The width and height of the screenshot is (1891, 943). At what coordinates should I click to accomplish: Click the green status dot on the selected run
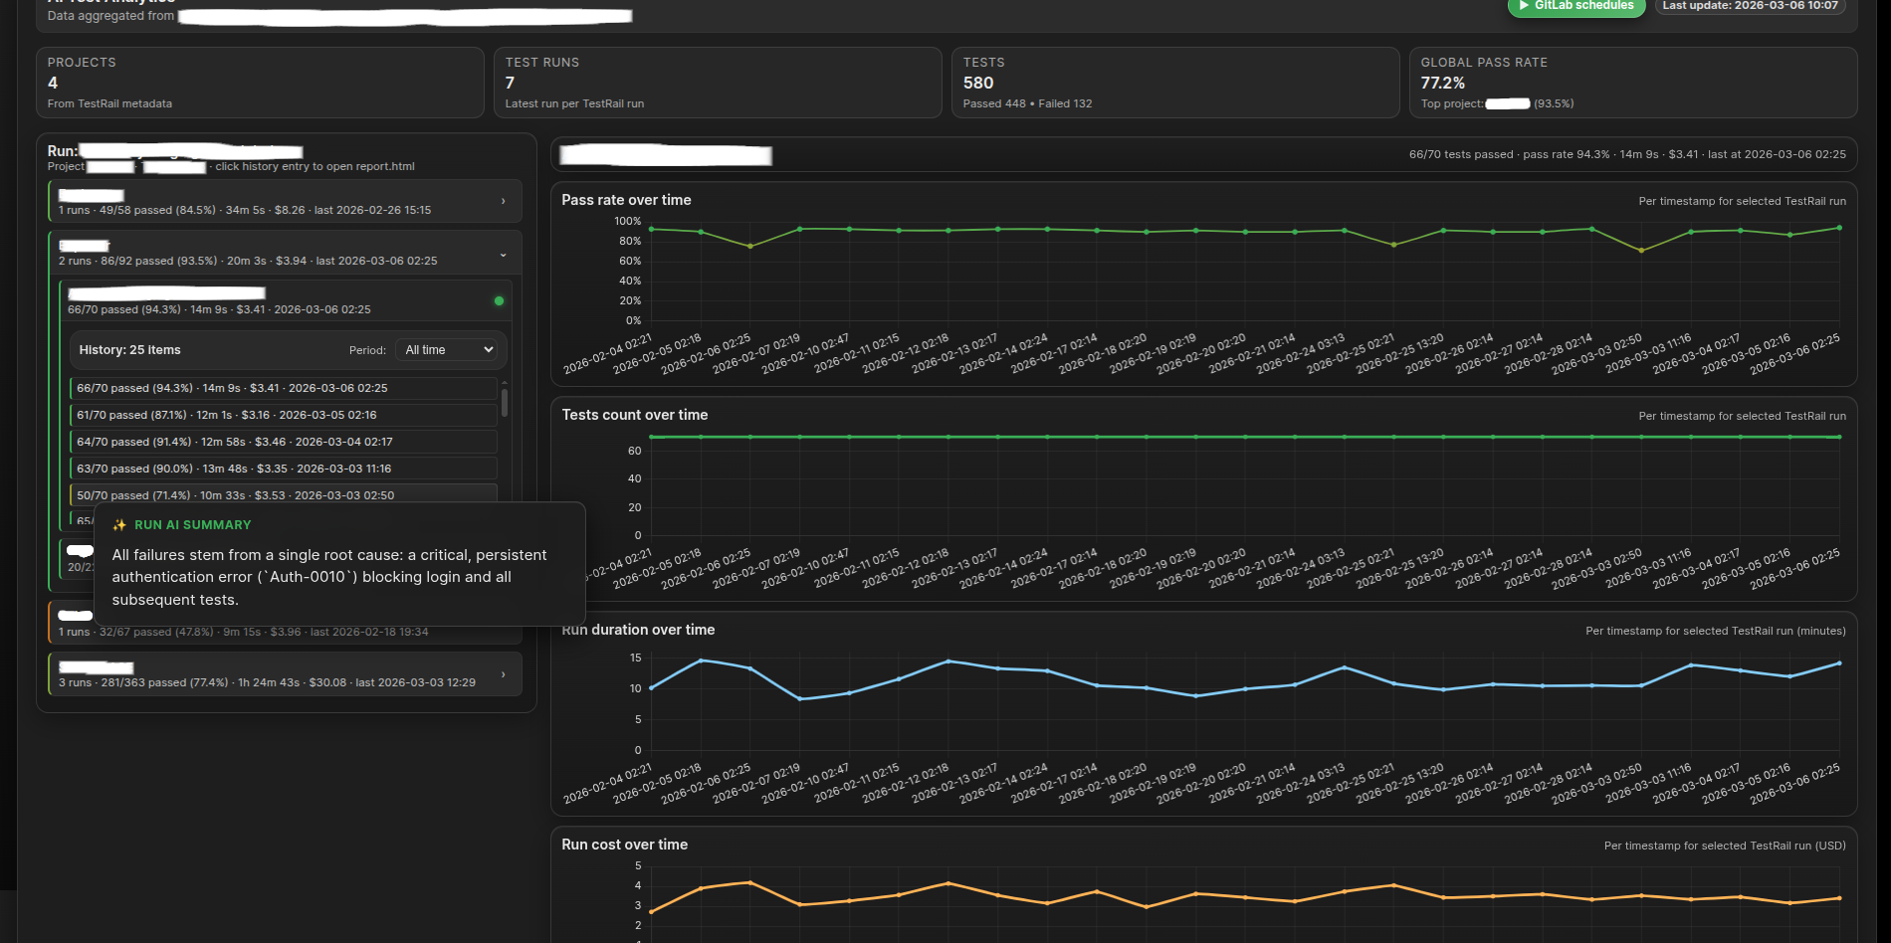pyautogui.click(x=499, y=301)
